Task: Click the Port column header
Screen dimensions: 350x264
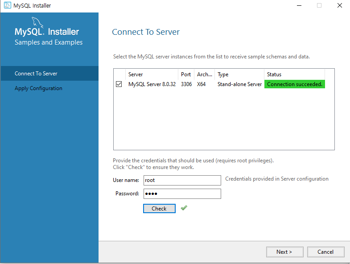Action: point(186,74)
